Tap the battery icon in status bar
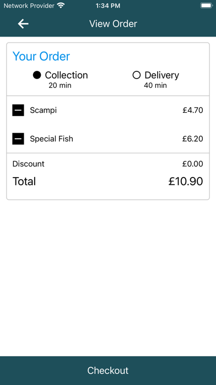 [206, 6]
